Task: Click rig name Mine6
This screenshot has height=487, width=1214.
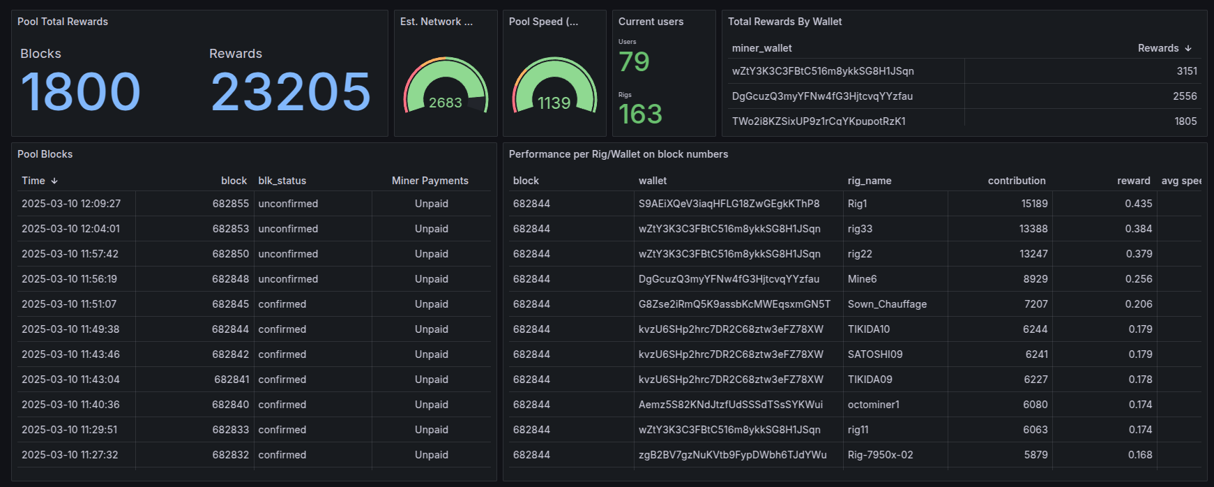Action: click(x=863, y=279)
